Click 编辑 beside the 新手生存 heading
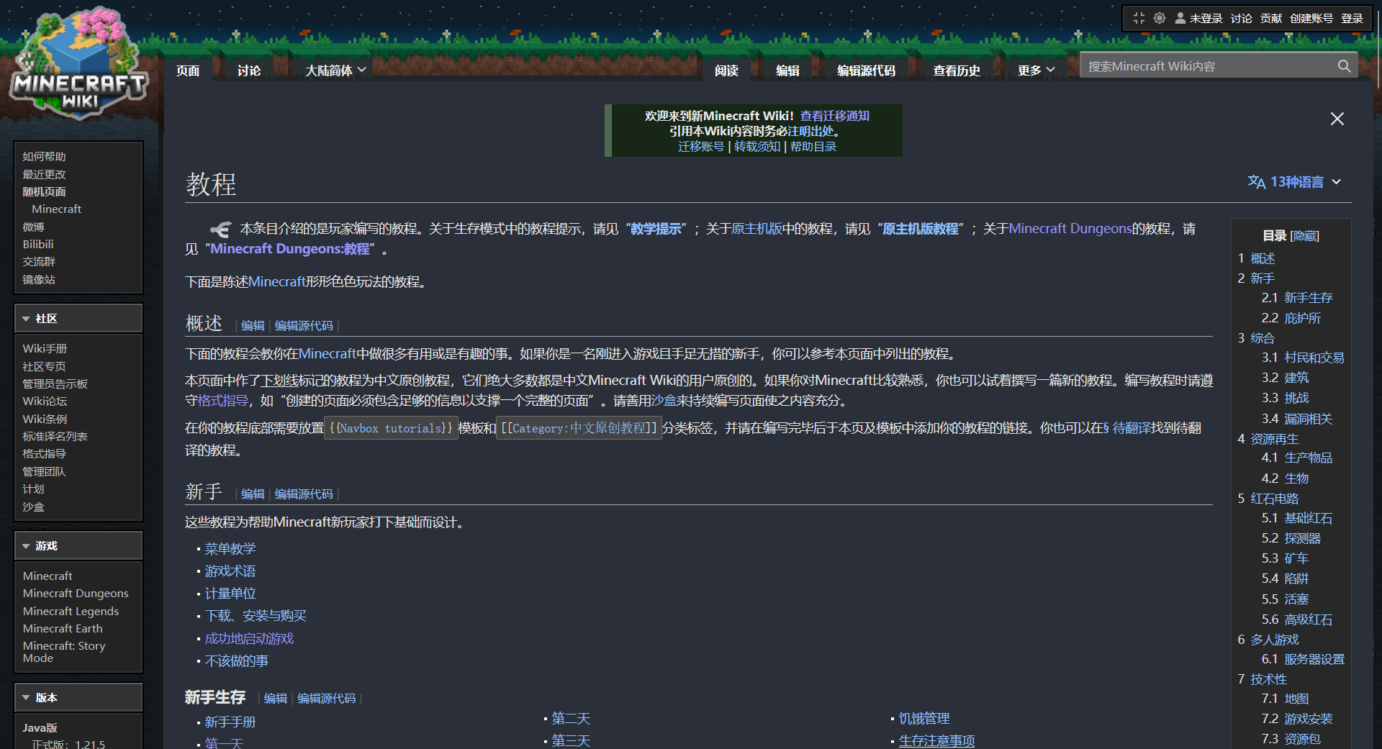The image size is (1382, 749). (276, 699)
